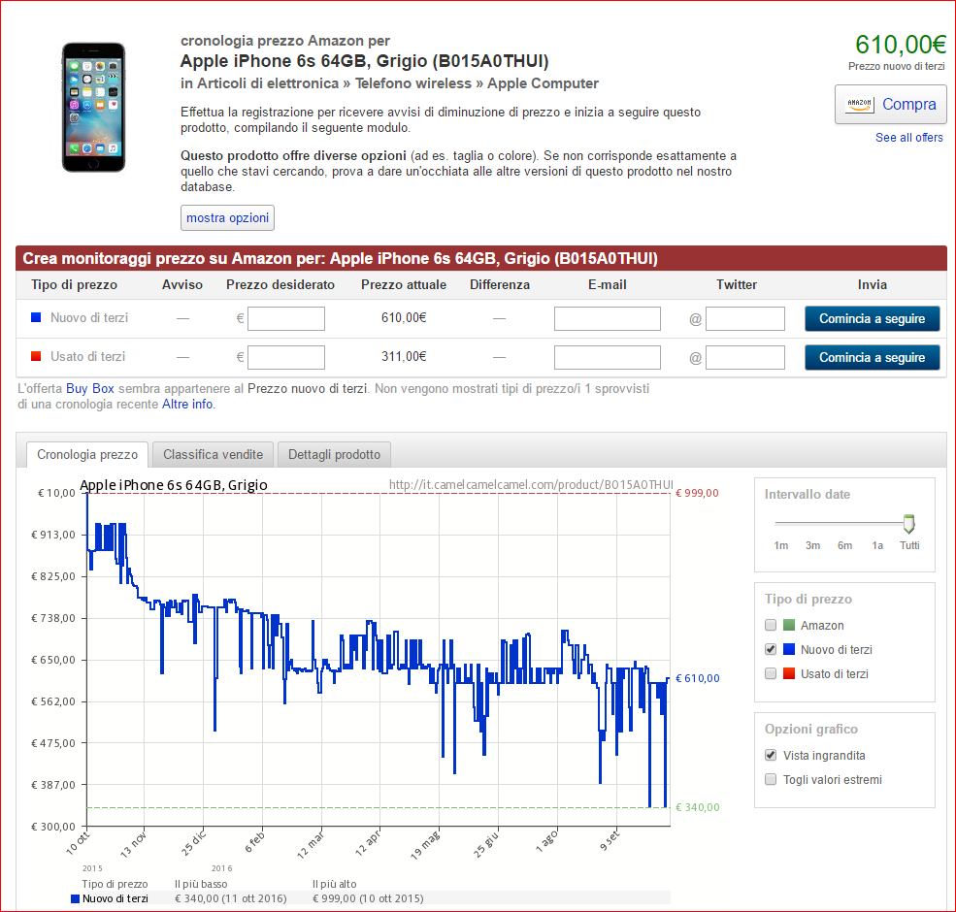Switch to Classifica vendite tab
This screenshot has height=912, width=956.
(x=213, y=454)
